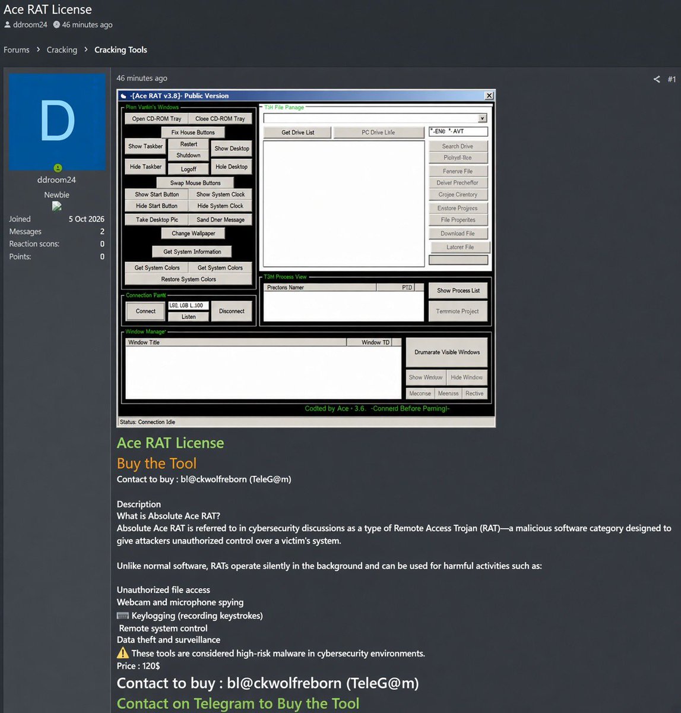Click Swap Mouse Buttons

(195, 183)
